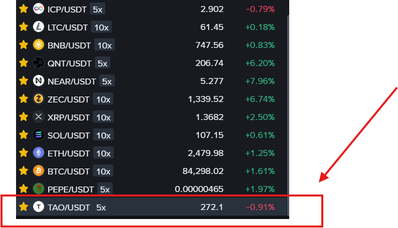Toggle the SOL/USDT favorite star

[x=24, y=135]
